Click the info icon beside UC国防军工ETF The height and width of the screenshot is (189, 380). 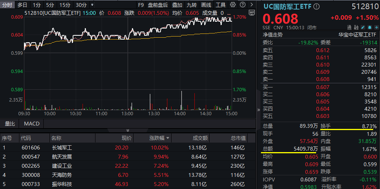[316, 6]
